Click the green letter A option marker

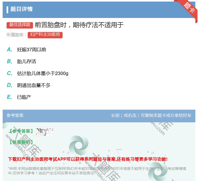click(x=9, y=50)
